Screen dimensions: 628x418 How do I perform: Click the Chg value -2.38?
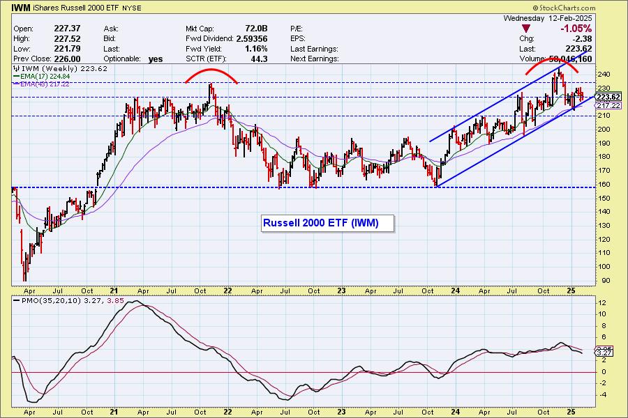582,38
